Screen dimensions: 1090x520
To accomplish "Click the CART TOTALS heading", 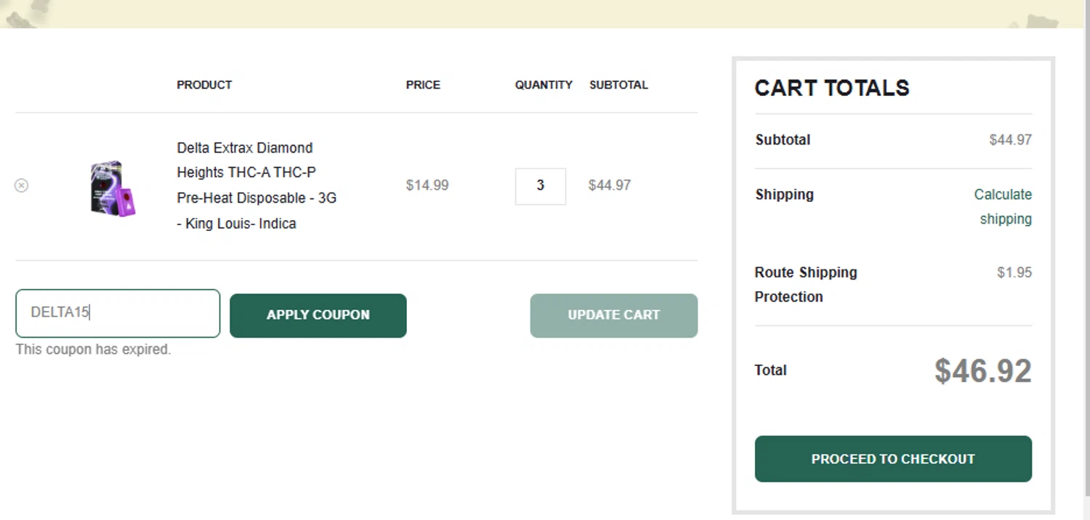I will (832, 88).
